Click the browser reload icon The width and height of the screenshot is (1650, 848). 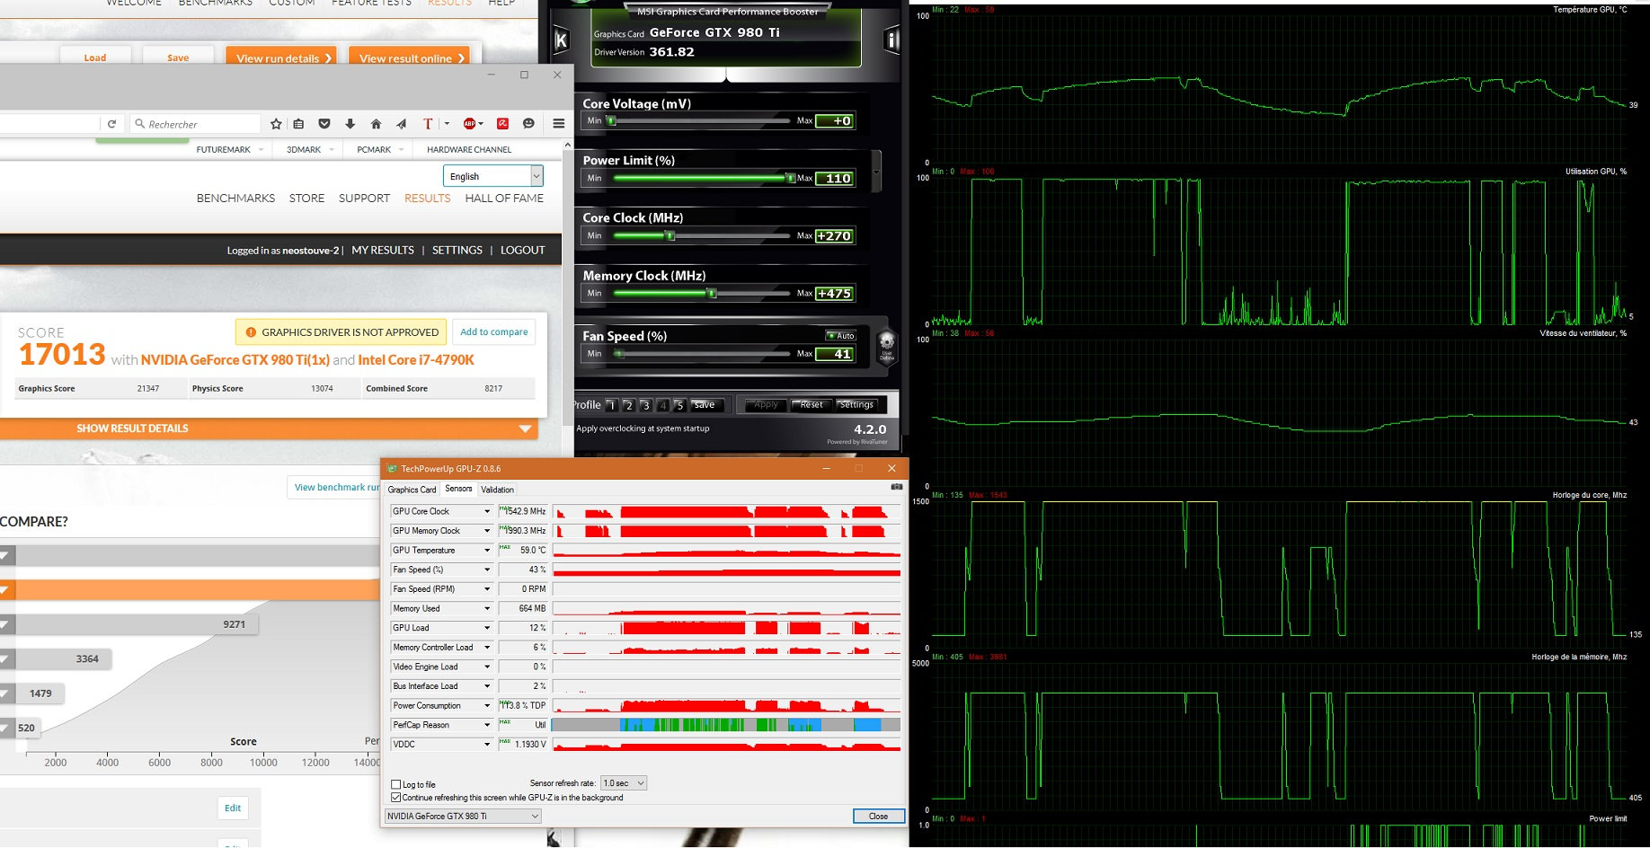(111, 124)
